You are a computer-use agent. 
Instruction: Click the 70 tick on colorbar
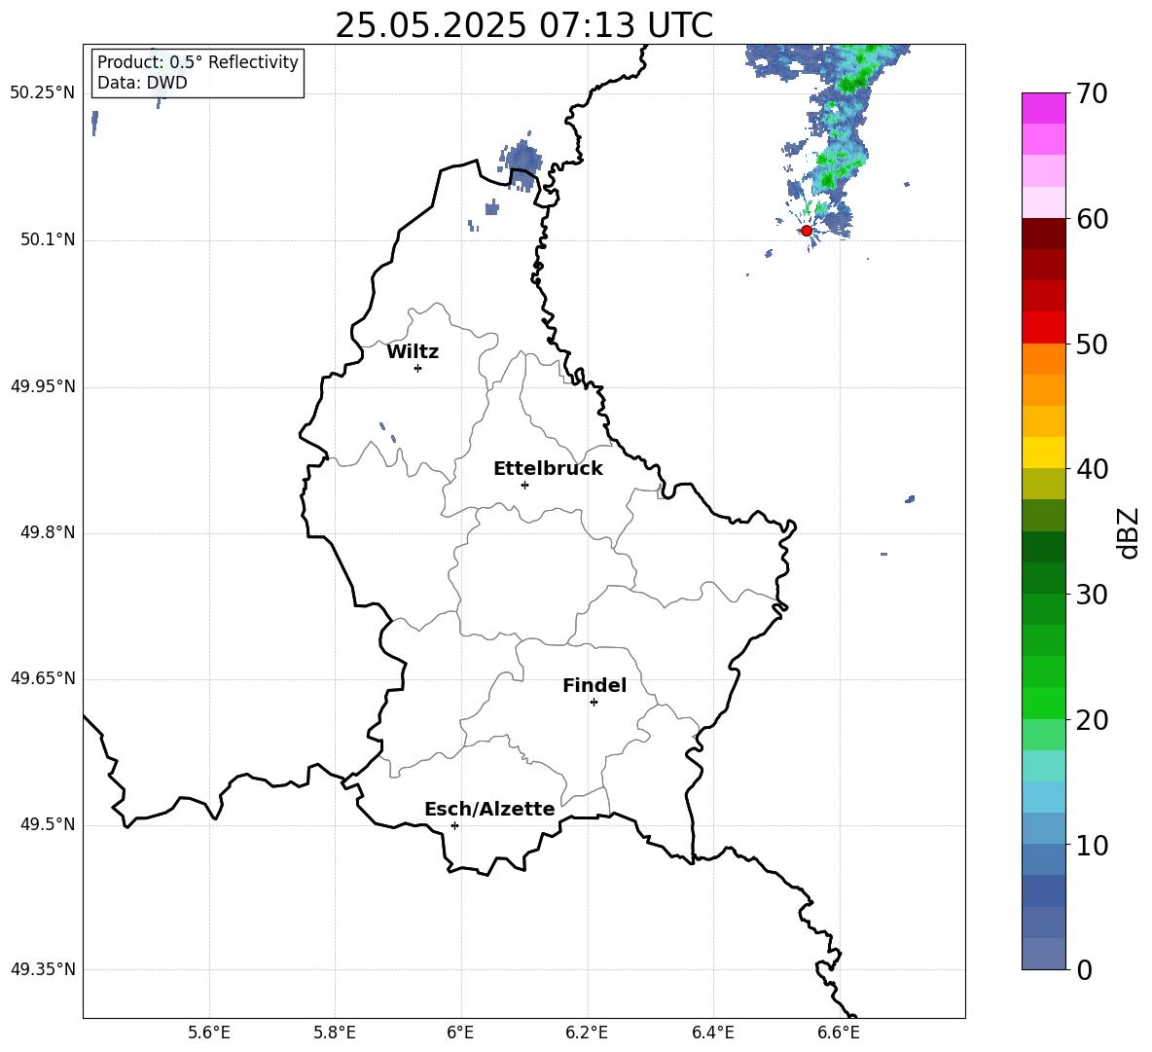coord(1092,93)
